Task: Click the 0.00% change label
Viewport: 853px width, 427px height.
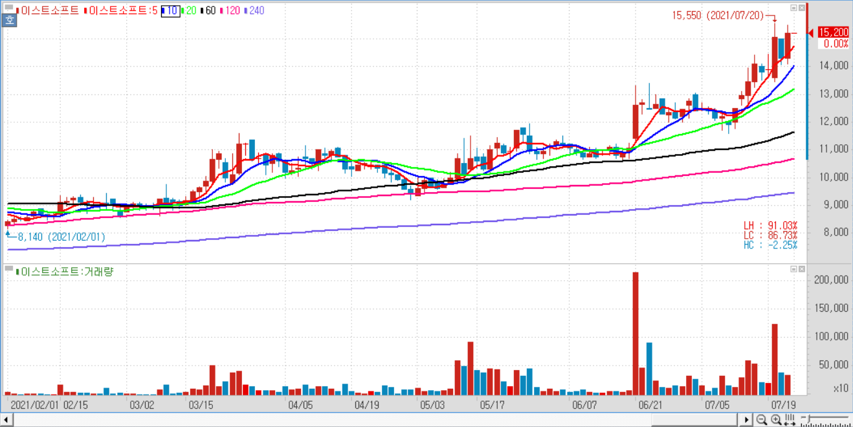Action: click(835, 44)
